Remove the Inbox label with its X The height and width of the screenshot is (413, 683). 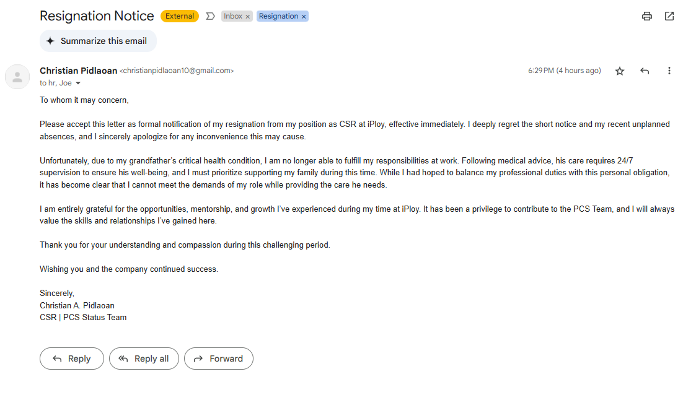tap(248, 17)
